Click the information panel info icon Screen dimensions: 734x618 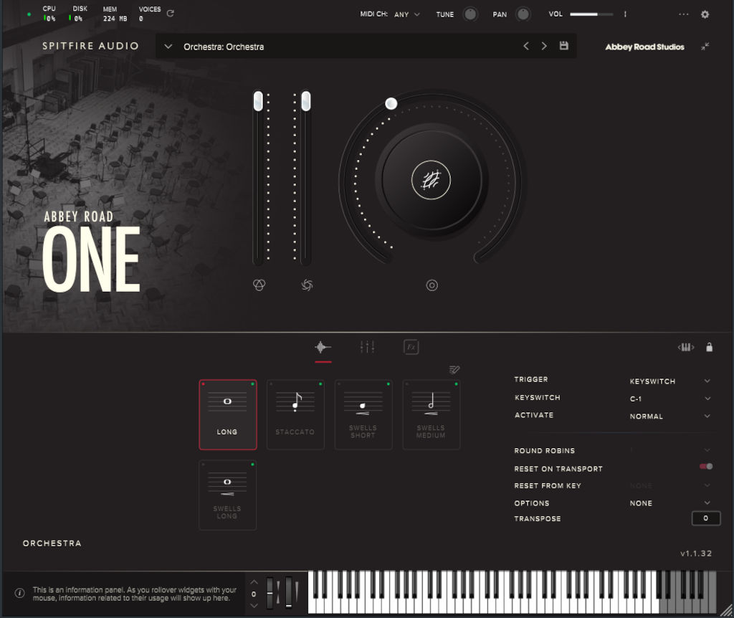pyautogui.click(x=19, y=593)
